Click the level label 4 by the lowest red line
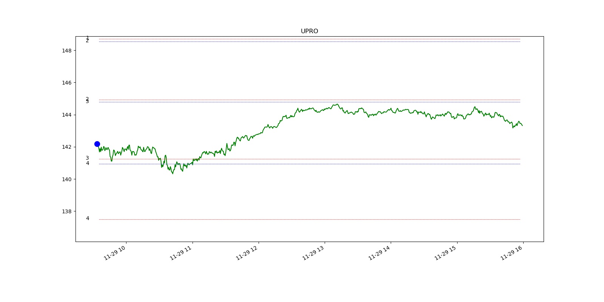This screenshot has width=604, height=302. [88, 219]
